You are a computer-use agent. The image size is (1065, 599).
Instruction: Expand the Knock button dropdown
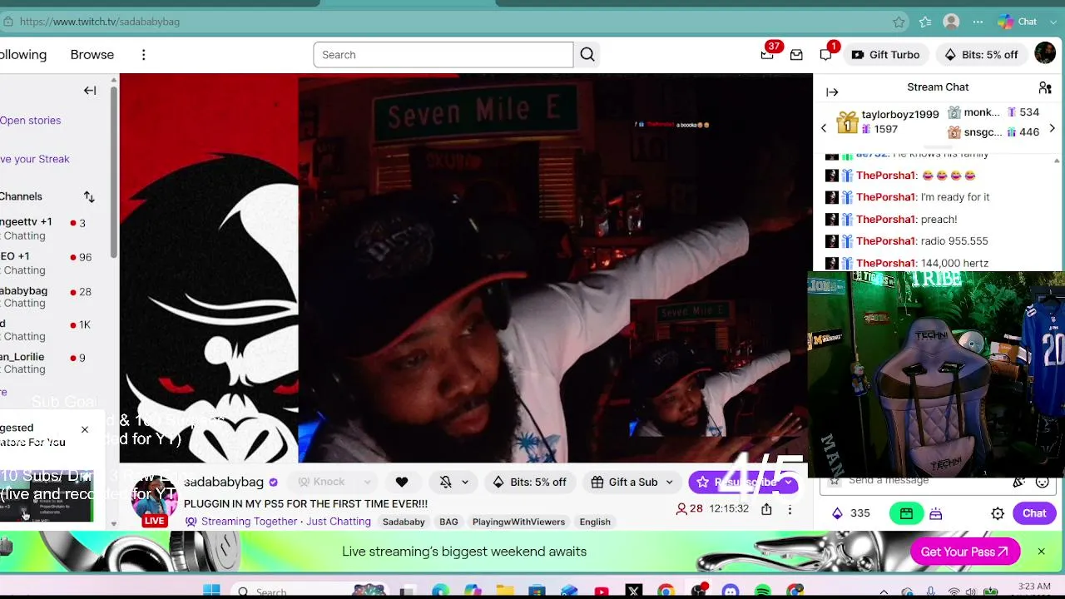click(366, 482)
